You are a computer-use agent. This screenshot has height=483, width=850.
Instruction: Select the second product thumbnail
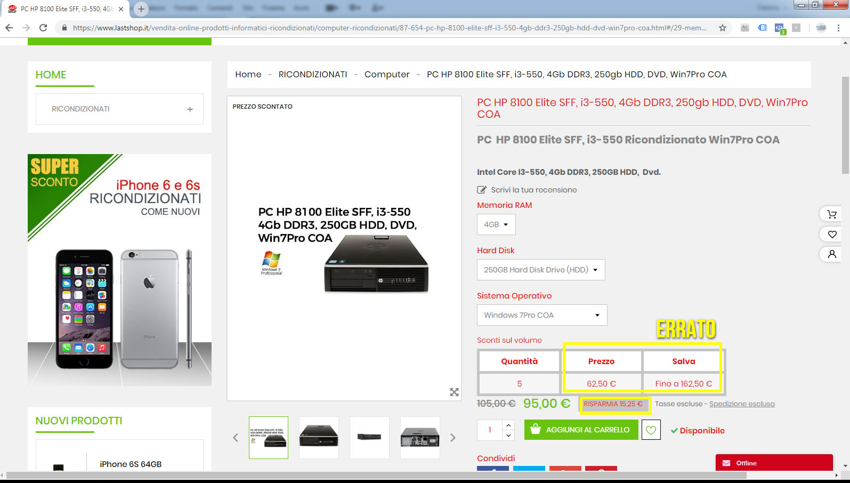(319, 438)
